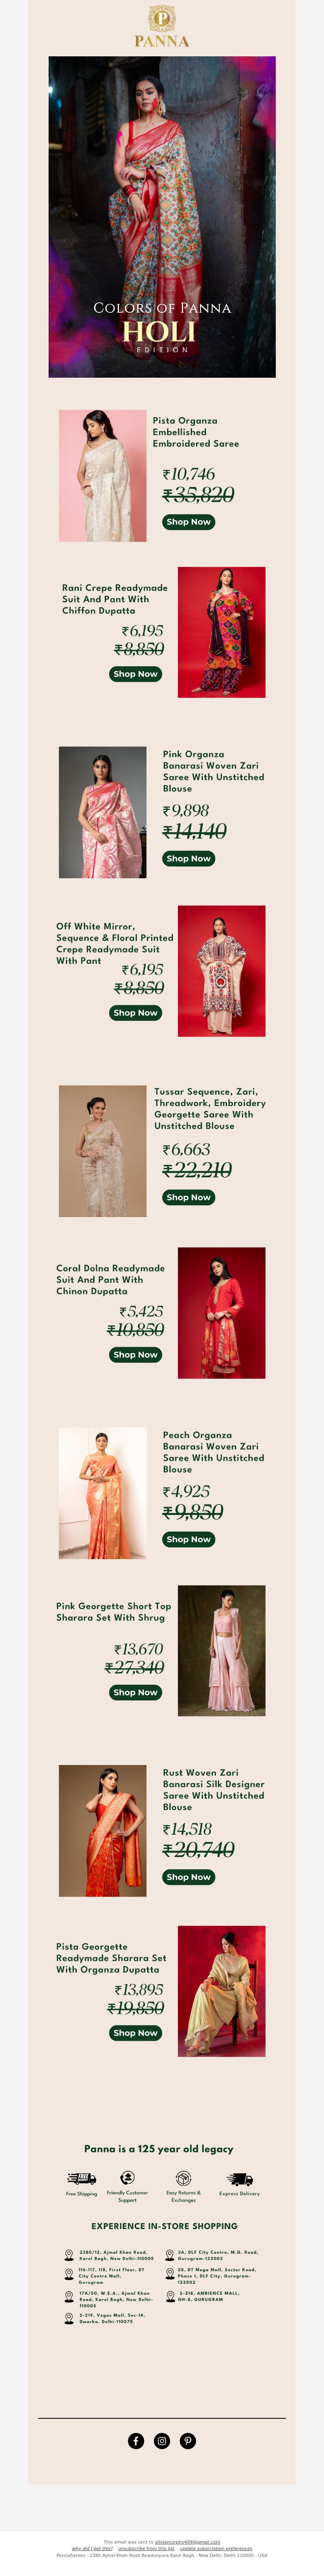Open update subscription preferences link
Viewport: 324px width, 2576px height.
pyautogui.click(x=216, y=2548)
